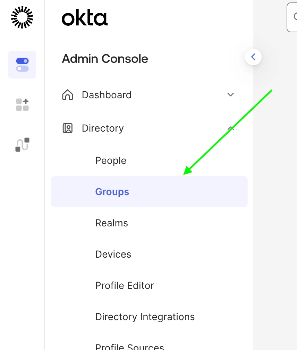Select the Admin Console toggle icon in rail

(22, 65)
